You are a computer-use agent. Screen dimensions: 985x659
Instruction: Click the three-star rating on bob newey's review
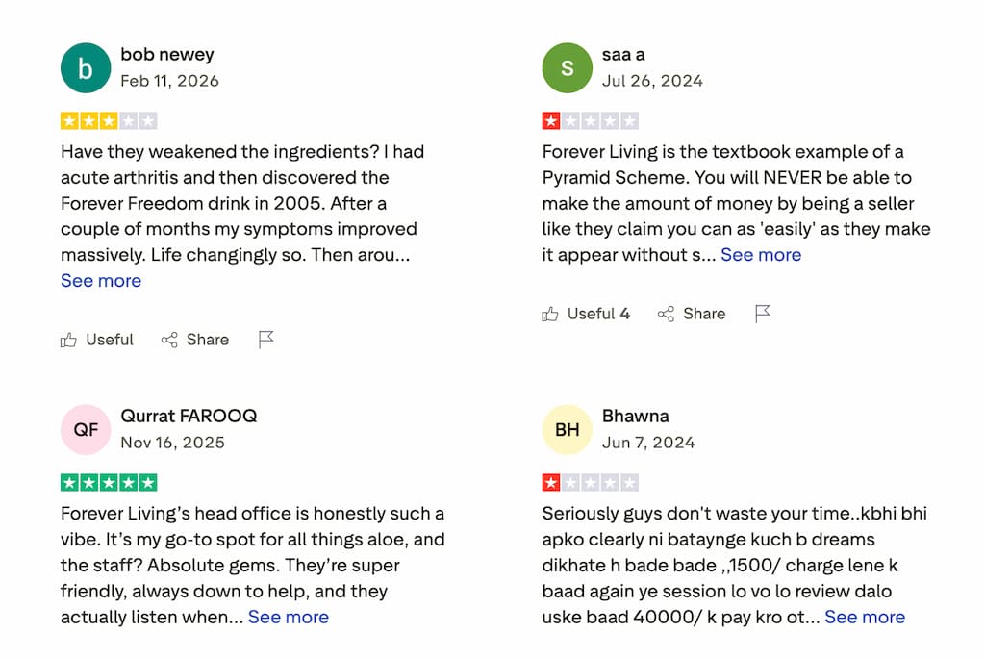pyautogui.click(x=109, y=119)
